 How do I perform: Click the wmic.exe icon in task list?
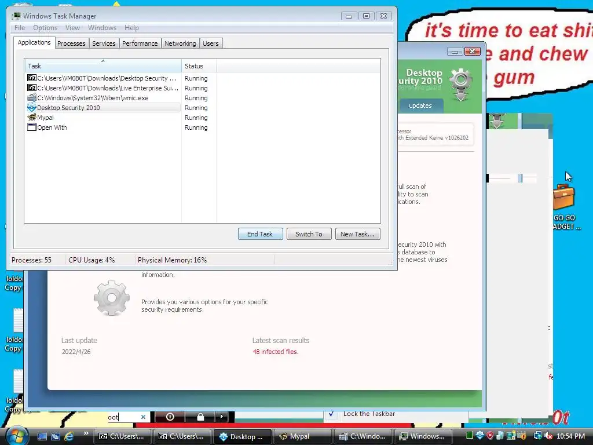click(32, 97)
